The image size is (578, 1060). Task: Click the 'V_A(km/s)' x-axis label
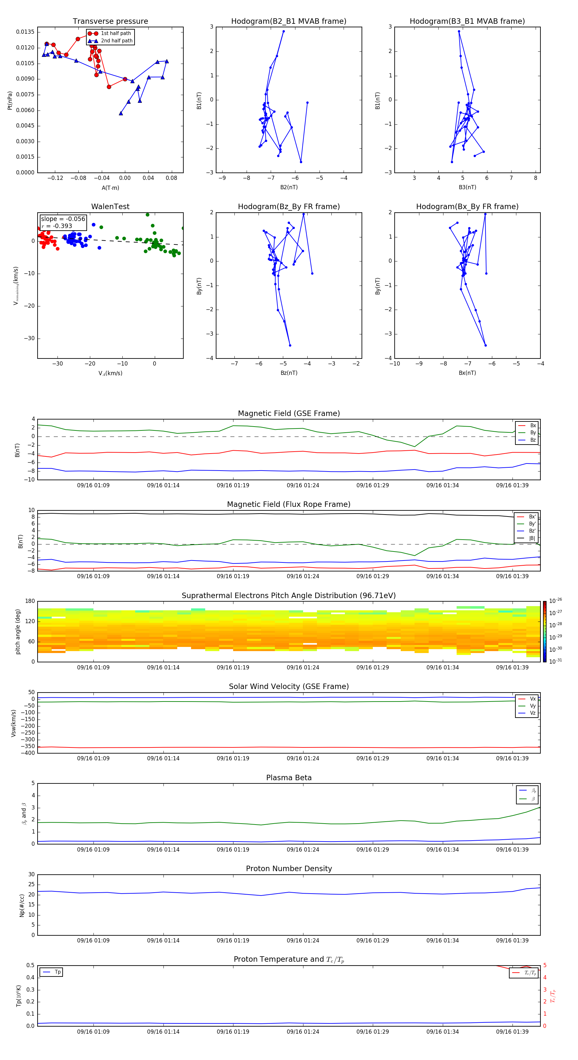pos(110,373)
